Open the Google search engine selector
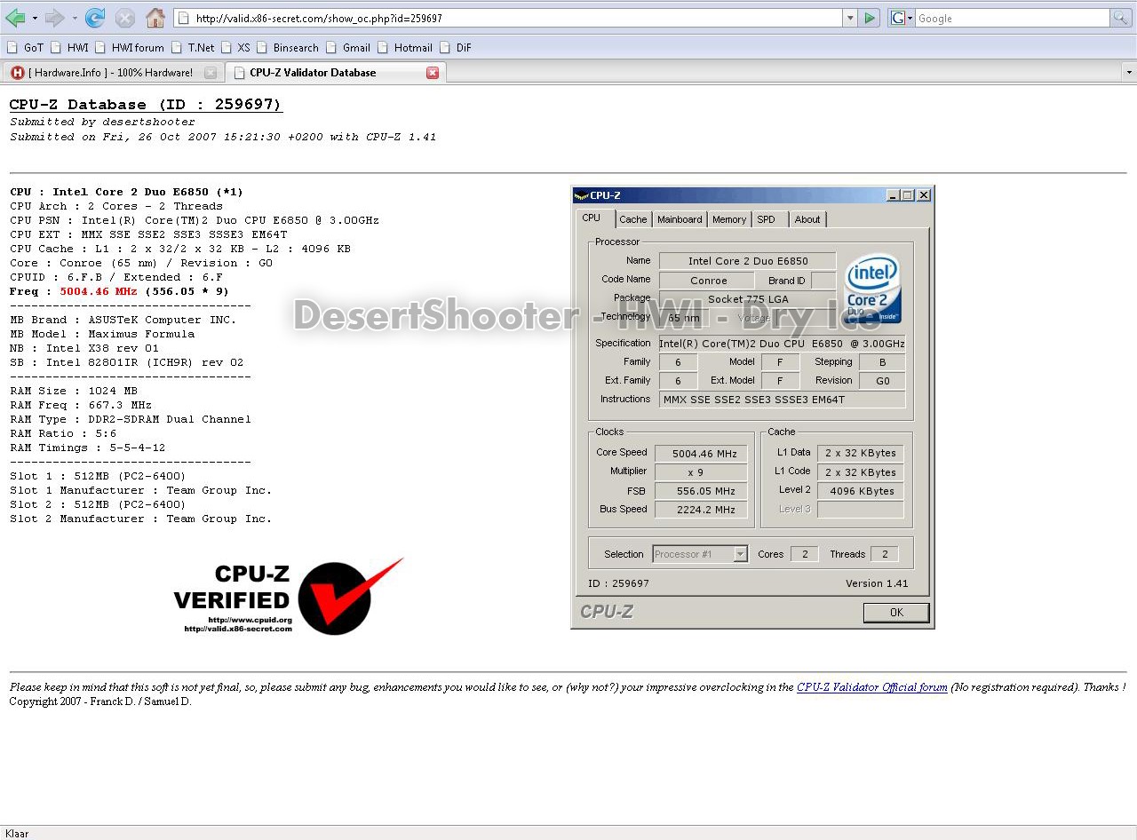 point(902,18)
